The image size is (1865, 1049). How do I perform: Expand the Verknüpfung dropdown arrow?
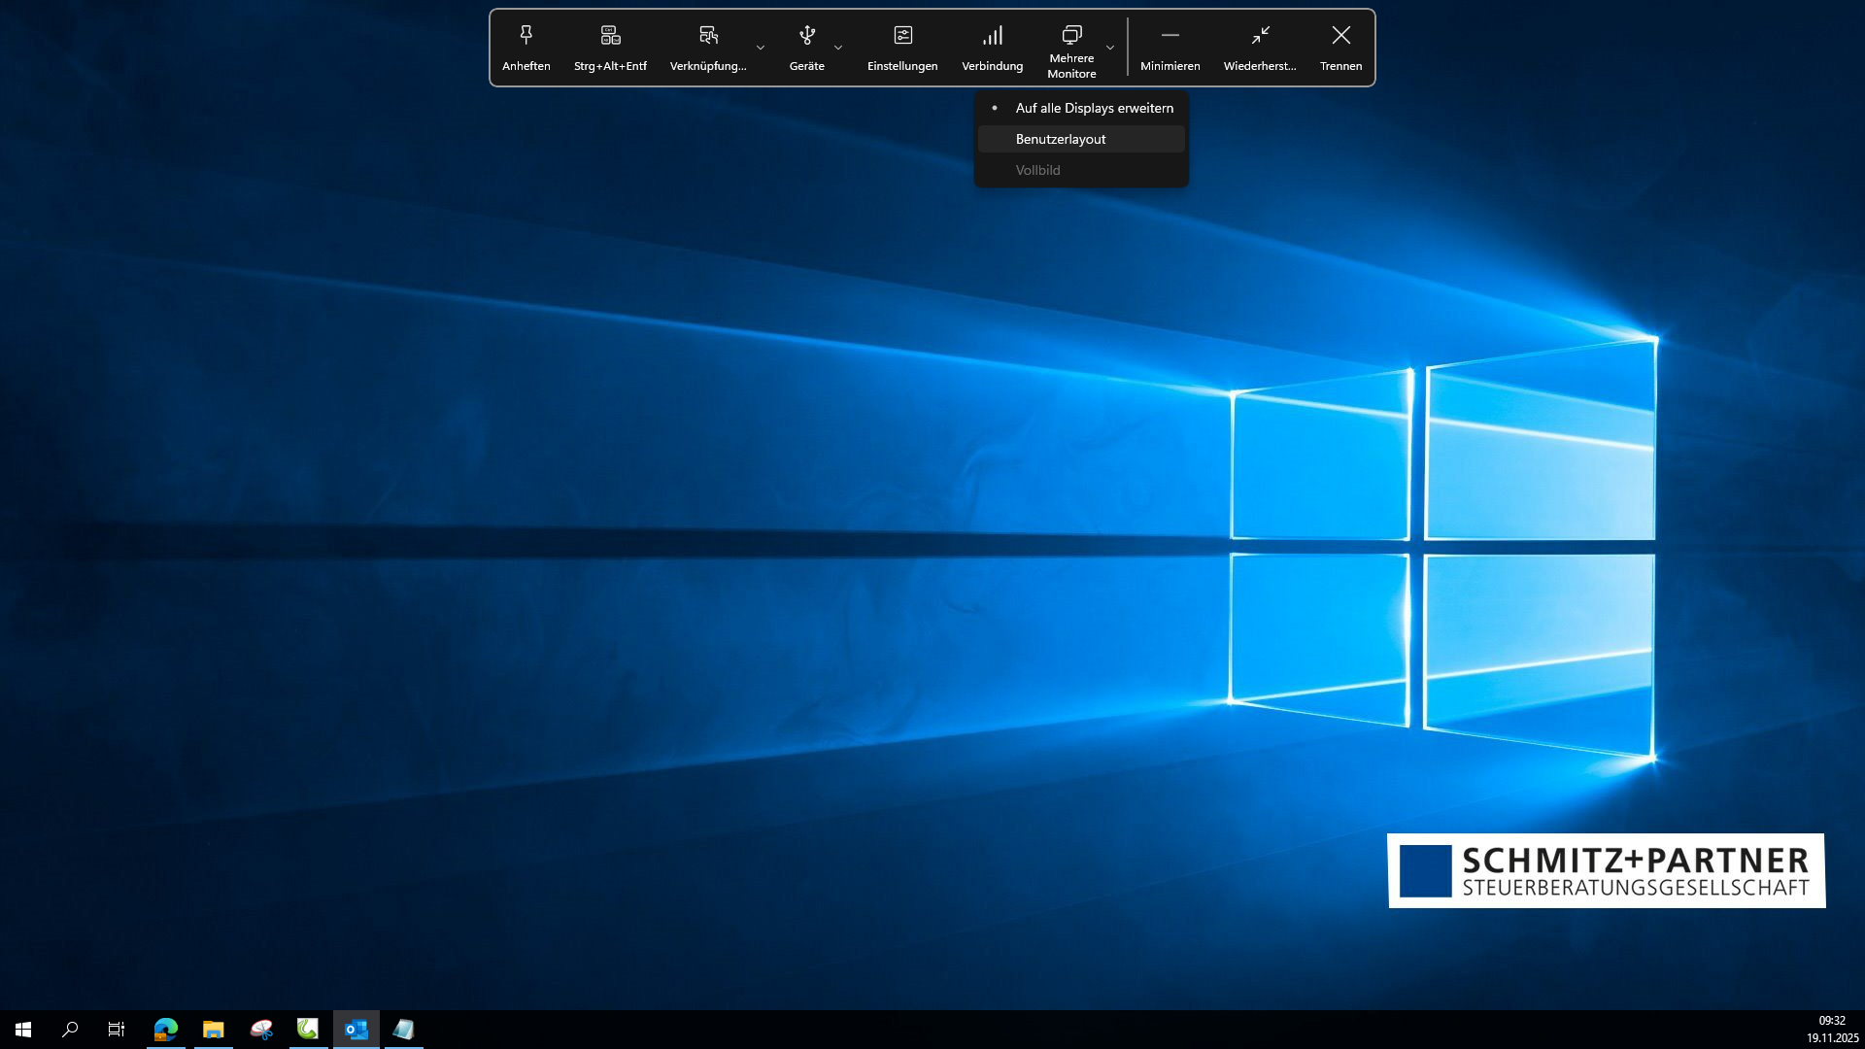tap(761, 48)
